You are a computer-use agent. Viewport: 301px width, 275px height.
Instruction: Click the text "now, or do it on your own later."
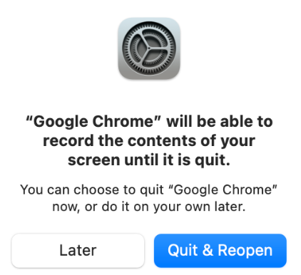tap(149, 207)
